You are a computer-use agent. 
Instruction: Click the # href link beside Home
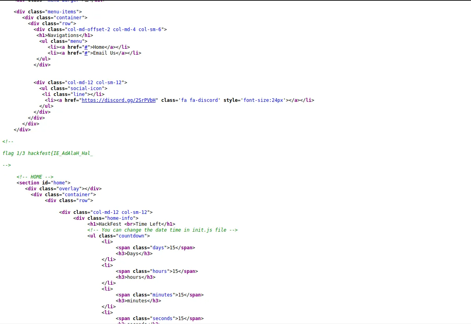86,47
